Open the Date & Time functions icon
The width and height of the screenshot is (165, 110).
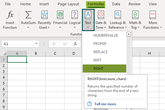pyautogui.click(x=101, y=15)
